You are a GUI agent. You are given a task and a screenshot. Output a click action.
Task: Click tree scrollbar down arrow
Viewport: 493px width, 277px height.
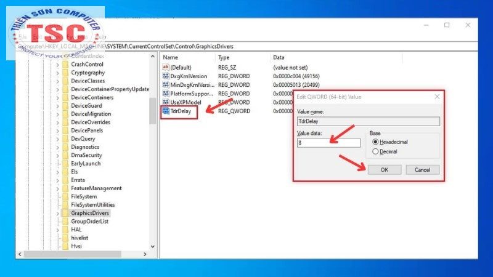(153, 247)
